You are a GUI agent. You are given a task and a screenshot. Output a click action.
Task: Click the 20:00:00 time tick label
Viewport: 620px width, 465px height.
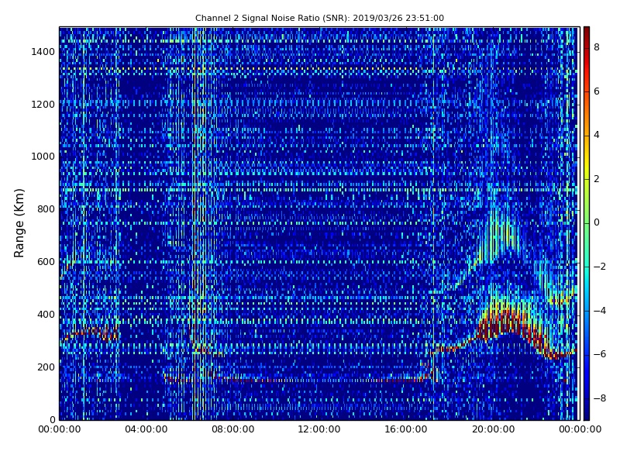click(493, 429)
